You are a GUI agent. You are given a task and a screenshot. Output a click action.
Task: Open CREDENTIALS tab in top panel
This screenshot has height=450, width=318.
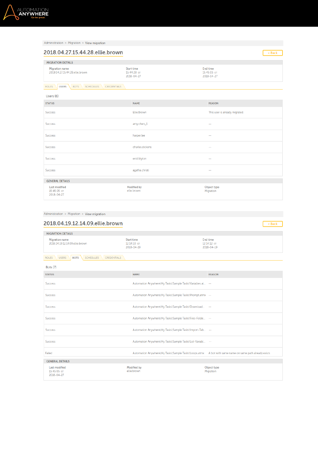[113, 87]
